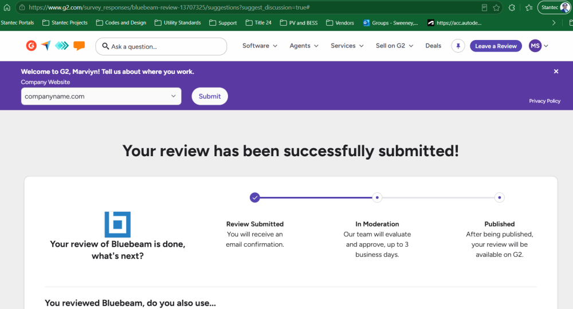Submit the company website

[x=210, y=96]
